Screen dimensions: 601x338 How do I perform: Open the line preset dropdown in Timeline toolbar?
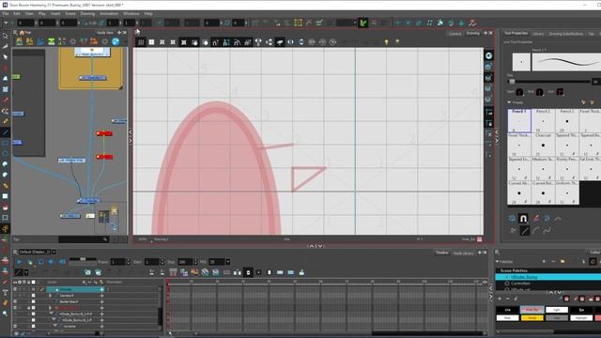tap(26, 272)
